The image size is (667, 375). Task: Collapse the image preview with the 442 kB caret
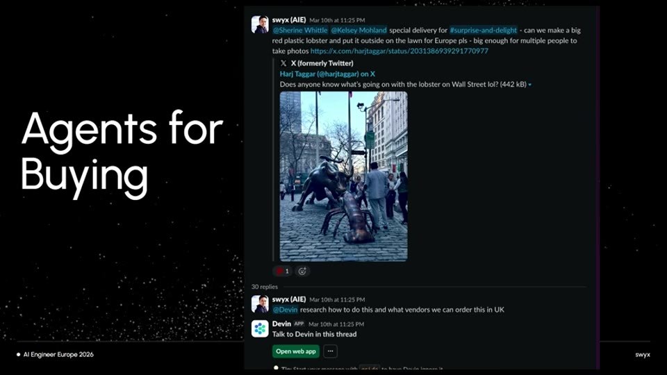[529, 85]
